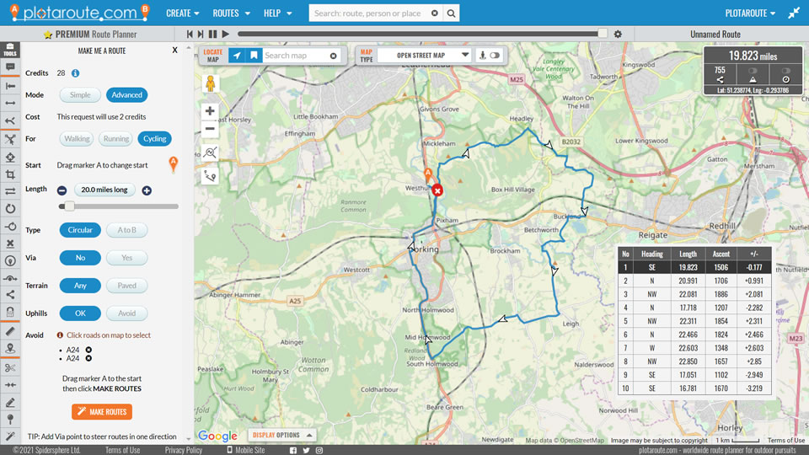Open the PLOTAROUTE account menu
The image size is (809, 455).
(x=750, y=13)
